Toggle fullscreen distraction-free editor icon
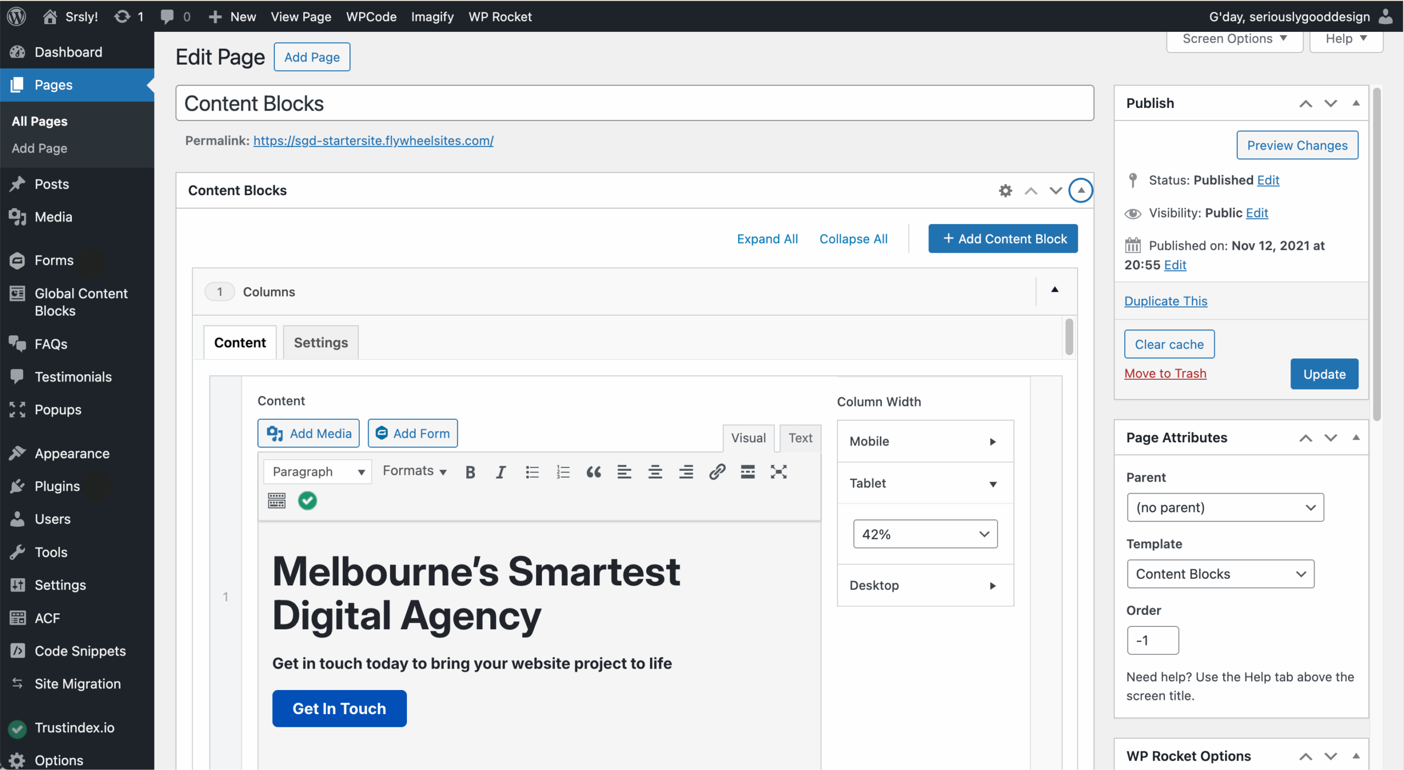 click(778, 472)
